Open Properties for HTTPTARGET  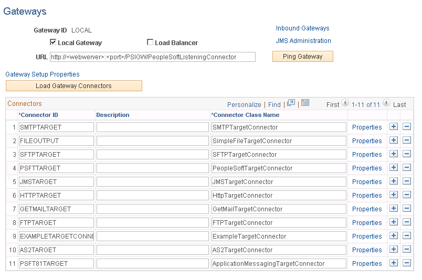pyautogui.click(x=367, y=196)
